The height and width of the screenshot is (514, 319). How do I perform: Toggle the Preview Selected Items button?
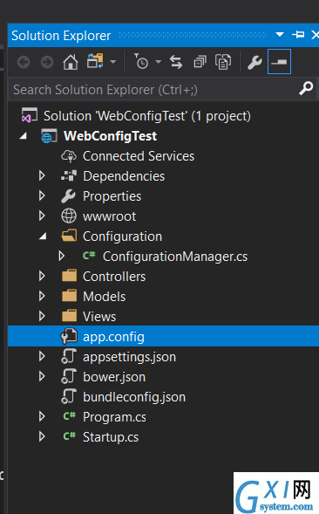point(279,62)
